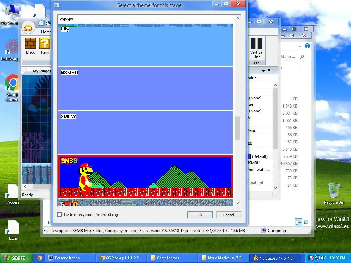Click the properties panel scroll-up arrow
The image size is (351, 263).
click(275, 85)
